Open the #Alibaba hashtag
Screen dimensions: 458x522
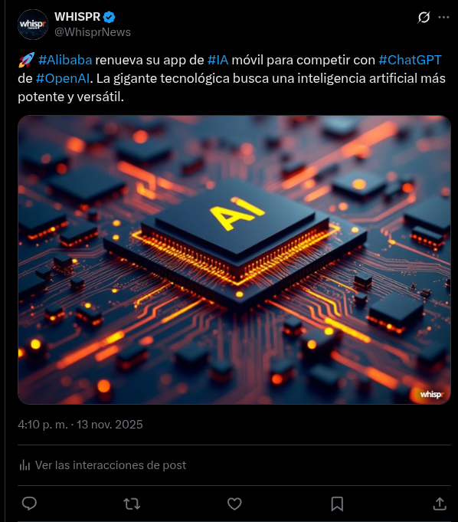coord(65,60)
